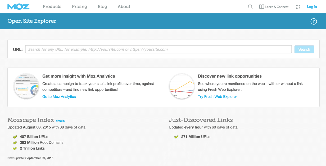Click the 382 Million Root Domains text
This screenshot has width=326, height=166.
(x=42, y=143)
